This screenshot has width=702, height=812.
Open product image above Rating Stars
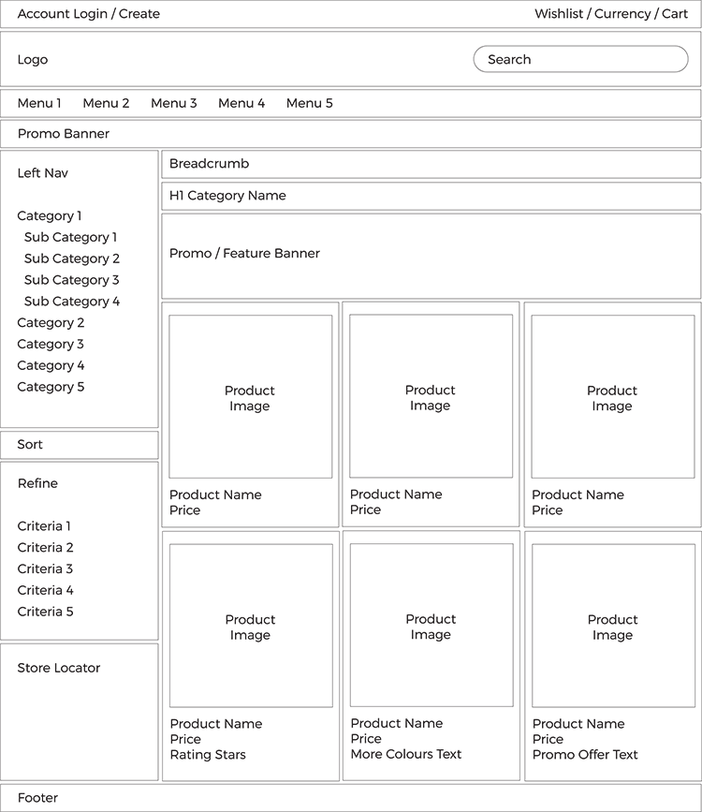pyautogui.click(x=251, y=626)
